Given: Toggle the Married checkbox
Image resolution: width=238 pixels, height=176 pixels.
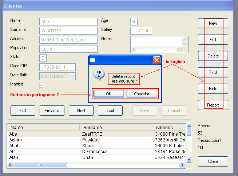Looking at the screenshot, I should (42, 85).
